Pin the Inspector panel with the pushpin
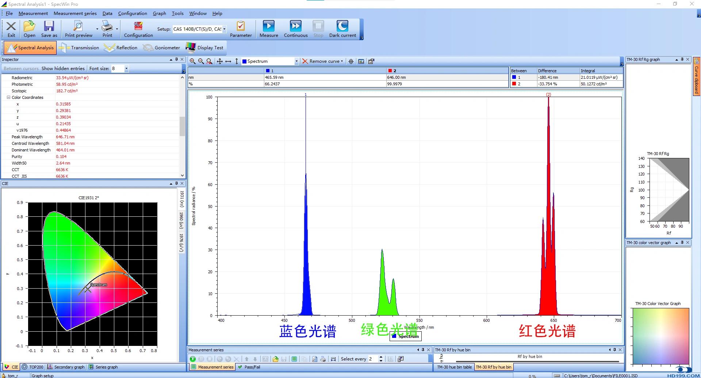The width and height of the screenshot is (701, 378). click(x=176, y=59)
